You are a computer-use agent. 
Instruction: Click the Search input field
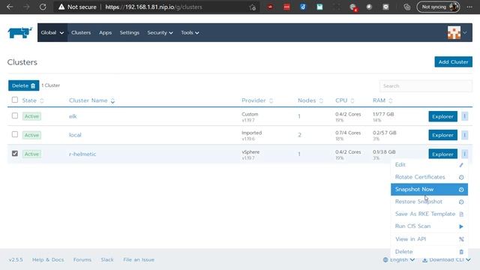(426, 86)
